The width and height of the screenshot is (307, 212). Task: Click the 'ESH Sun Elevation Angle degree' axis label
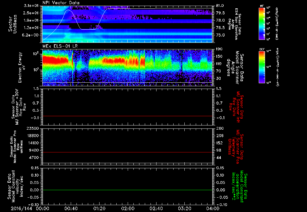(x=235, y=24)
